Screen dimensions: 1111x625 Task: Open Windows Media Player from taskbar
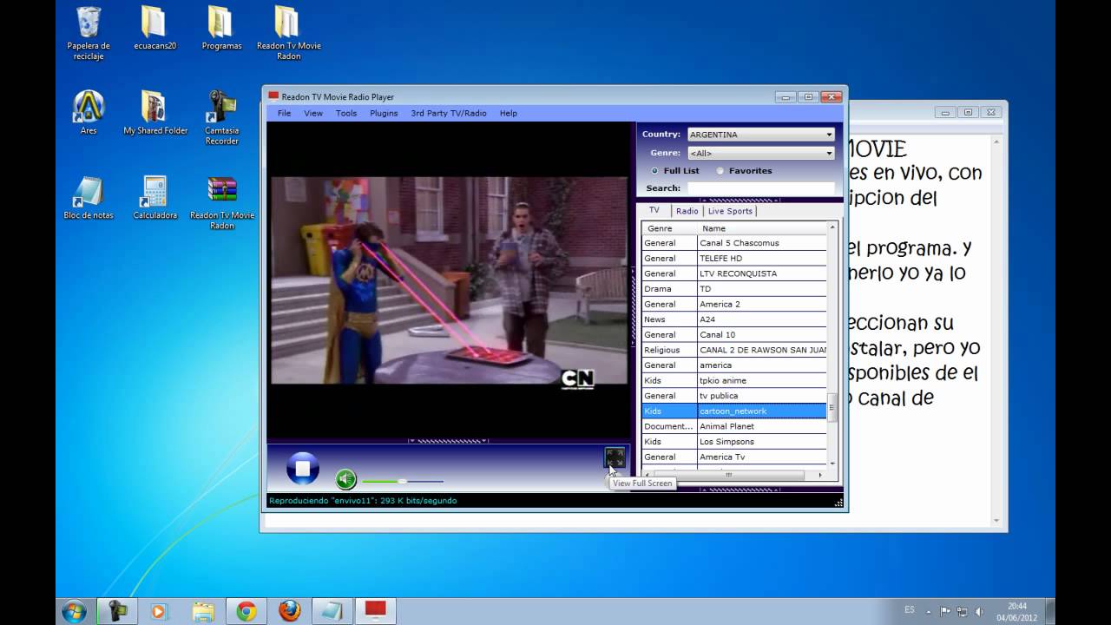(x=158, y=611)
